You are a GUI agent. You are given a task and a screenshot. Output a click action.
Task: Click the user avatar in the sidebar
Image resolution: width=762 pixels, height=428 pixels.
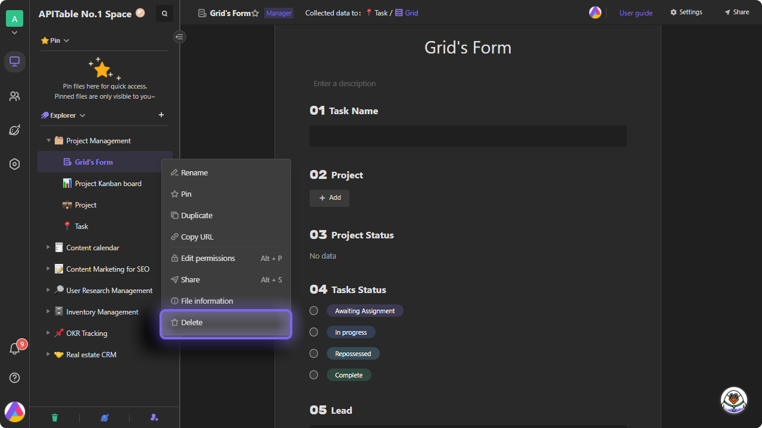click(15, 411)
